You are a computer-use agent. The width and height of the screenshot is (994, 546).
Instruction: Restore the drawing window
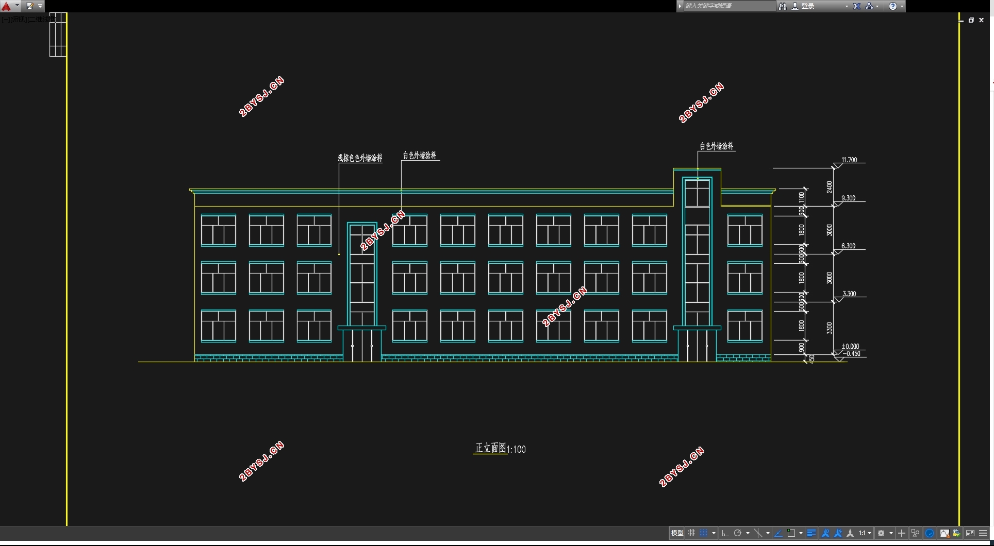[971, 20]
